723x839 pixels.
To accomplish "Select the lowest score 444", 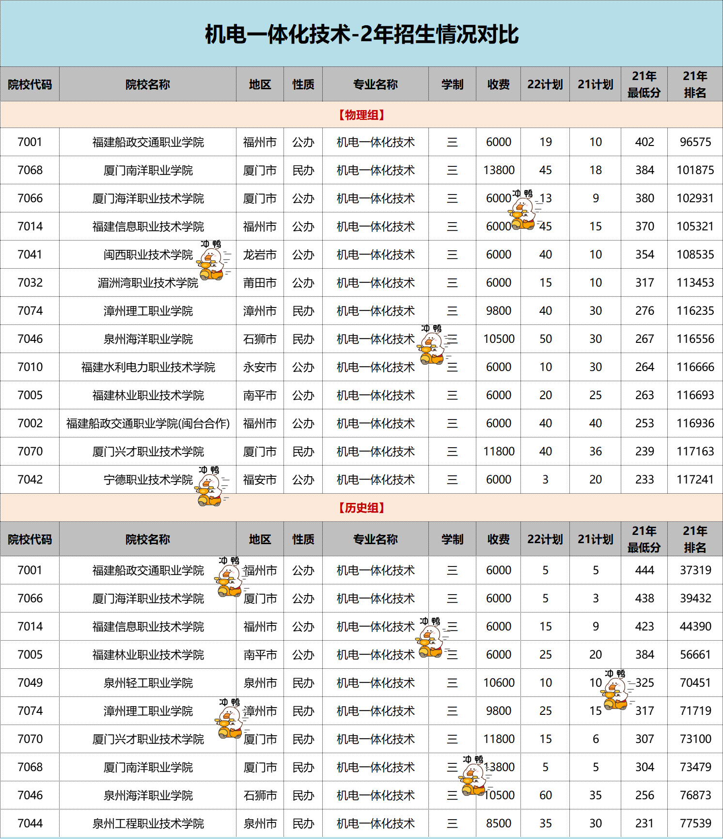I will [x=644, y=570].
